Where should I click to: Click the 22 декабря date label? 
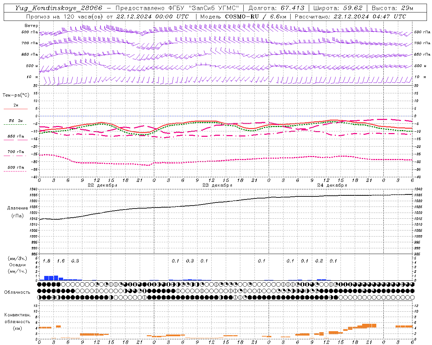(103, 185)
